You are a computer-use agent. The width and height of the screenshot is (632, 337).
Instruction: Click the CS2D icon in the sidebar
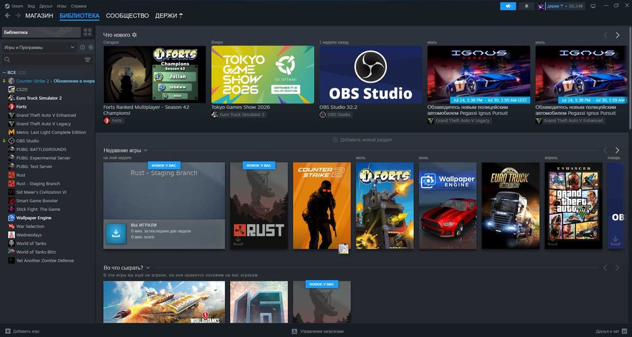point(11,90)
